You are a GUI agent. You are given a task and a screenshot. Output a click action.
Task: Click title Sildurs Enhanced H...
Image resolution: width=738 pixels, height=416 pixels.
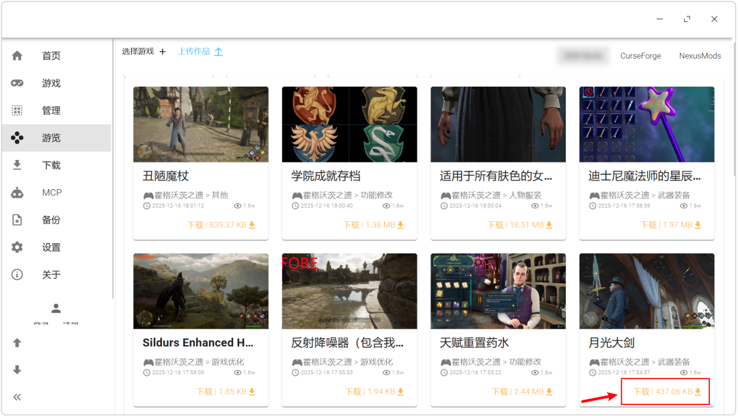[x=197, y=343]
